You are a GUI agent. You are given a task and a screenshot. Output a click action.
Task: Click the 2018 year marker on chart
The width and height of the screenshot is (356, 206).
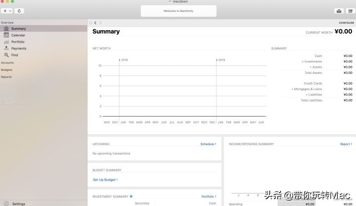[124, 60]
